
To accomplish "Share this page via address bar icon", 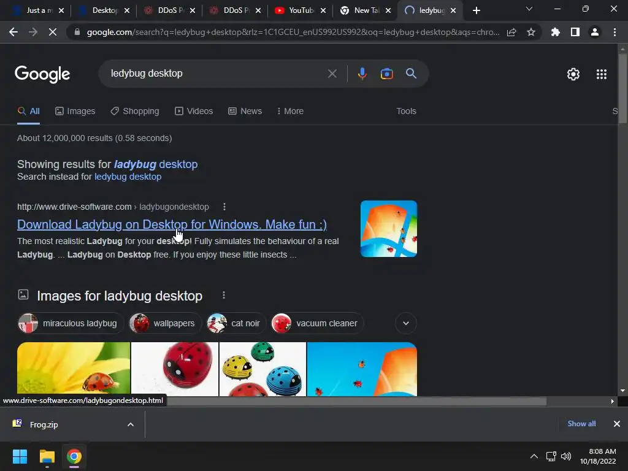I will [x=511, y=32].
